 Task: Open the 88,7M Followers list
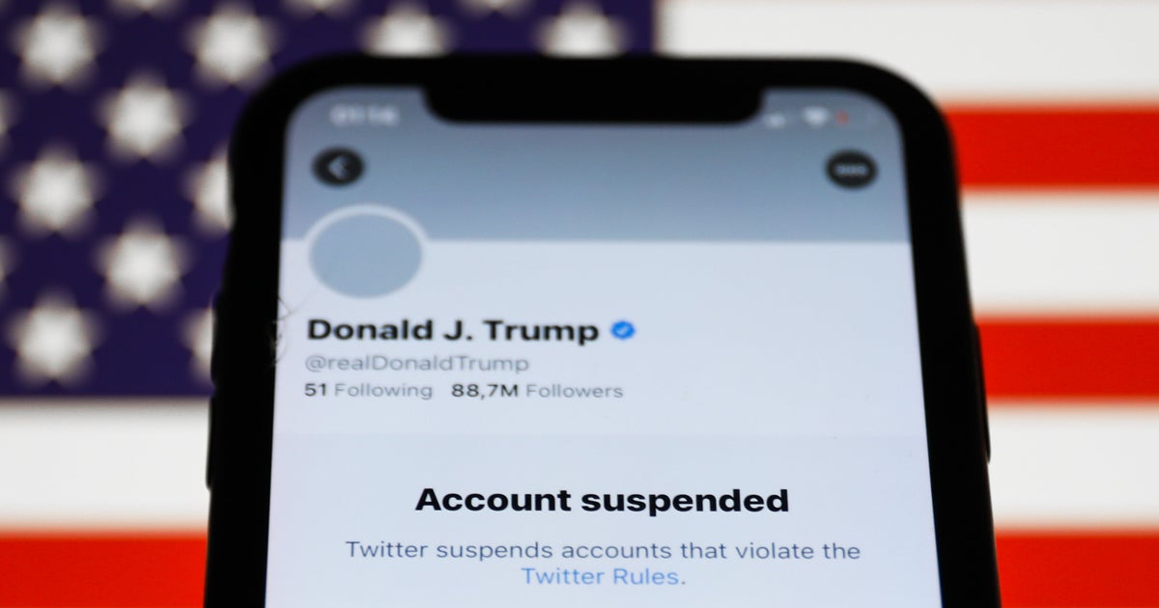tap(537, 391)
